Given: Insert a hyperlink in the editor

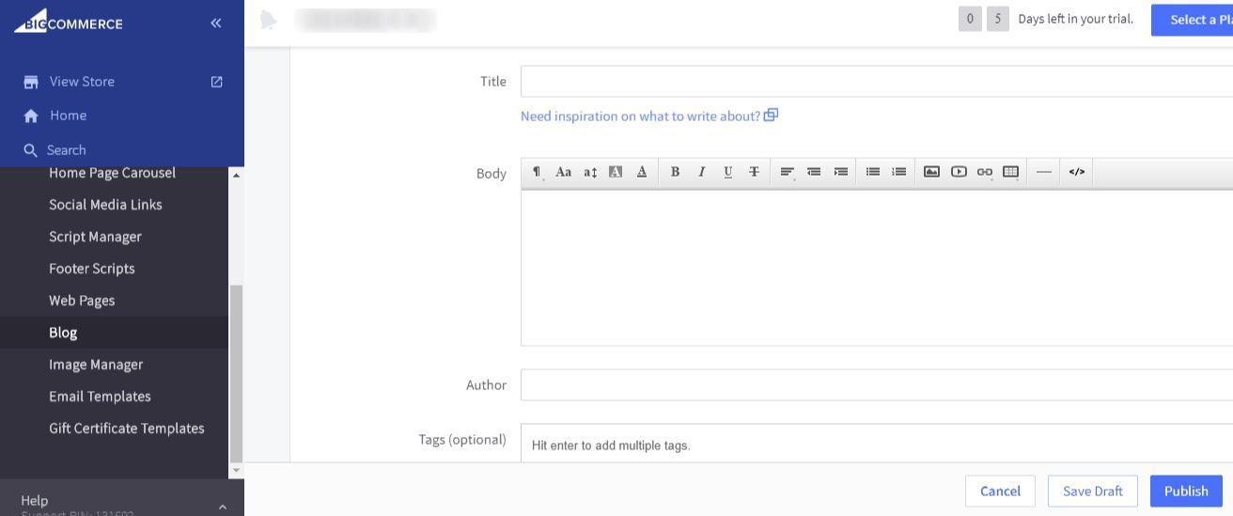Looking at the screenshot, I should tap(985, 172).
